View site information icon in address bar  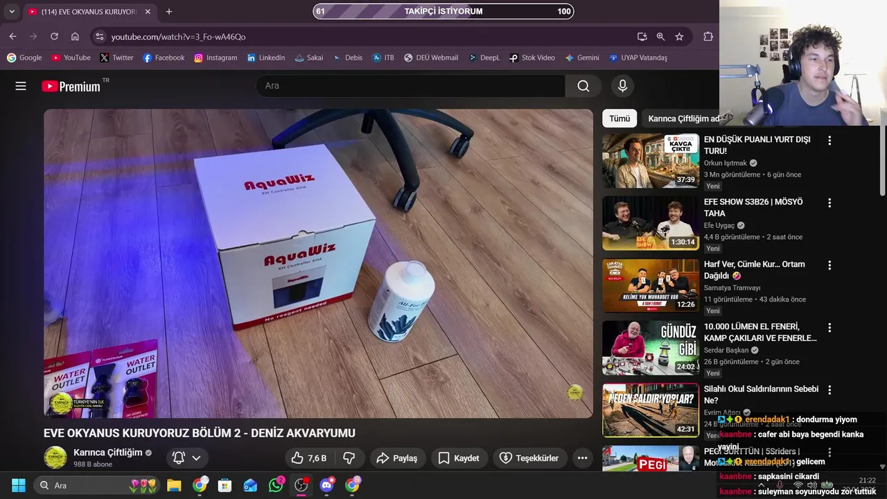99,37
